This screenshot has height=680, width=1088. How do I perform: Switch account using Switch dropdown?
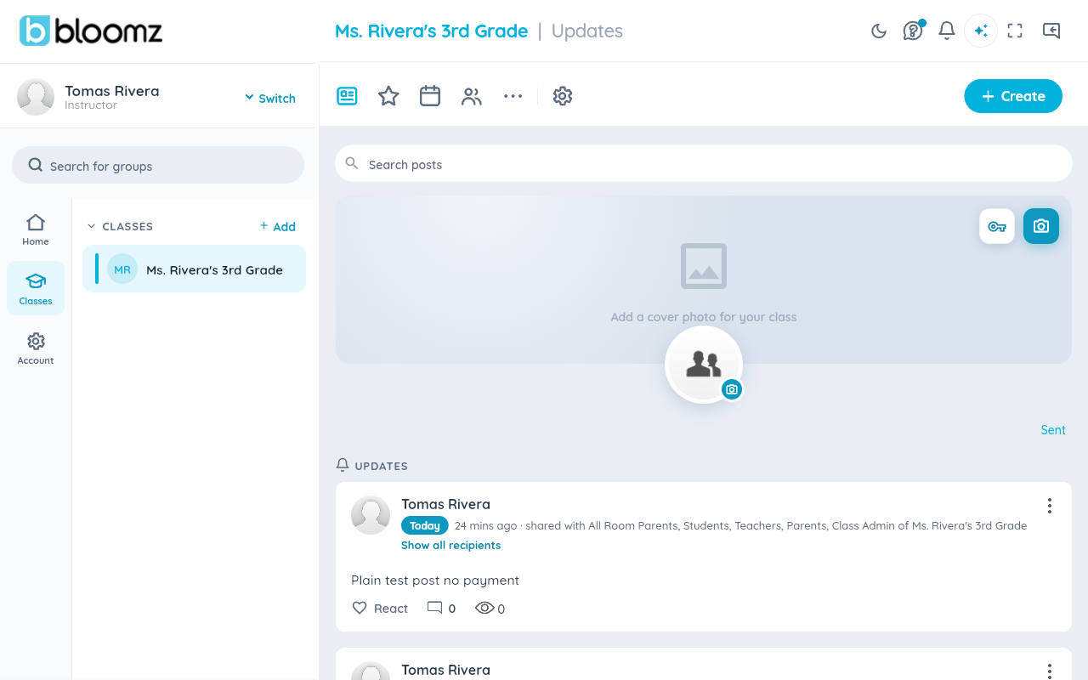point(270,98)
